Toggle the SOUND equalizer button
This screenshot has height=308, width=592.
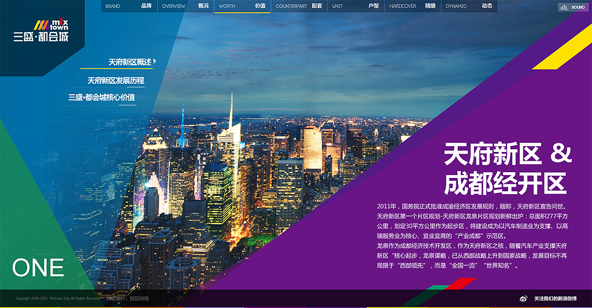572,7
